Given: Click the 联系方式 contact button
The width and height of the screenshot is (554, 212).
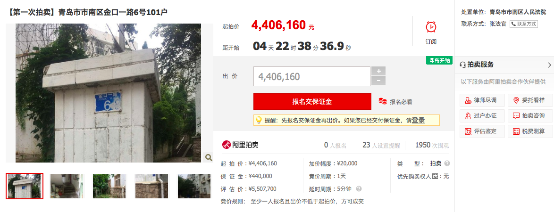Looking at the screenshot, I should coord(523,24).
